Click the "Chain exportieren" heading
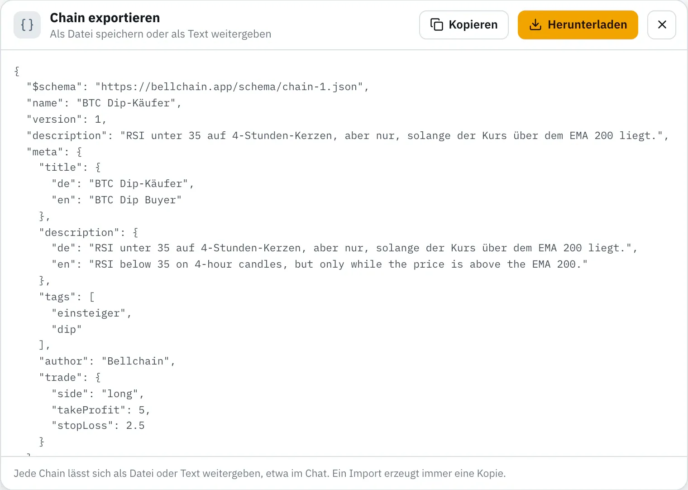The image size is (688, 490). [105, 18]
